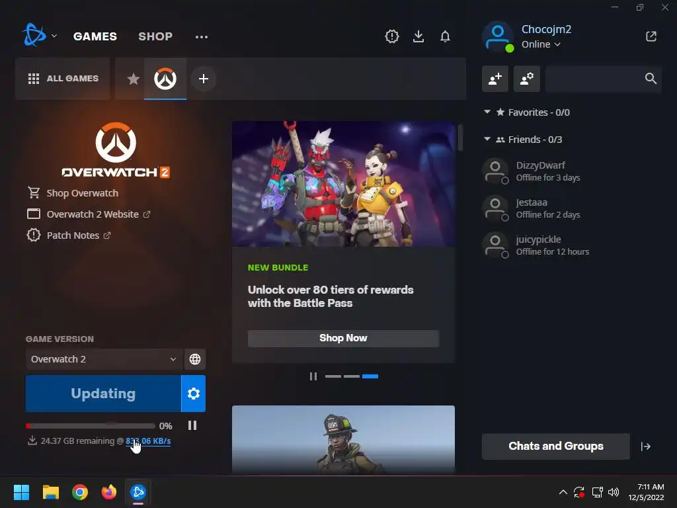
Task: Open the downloads icon in header
Action: 418,36
